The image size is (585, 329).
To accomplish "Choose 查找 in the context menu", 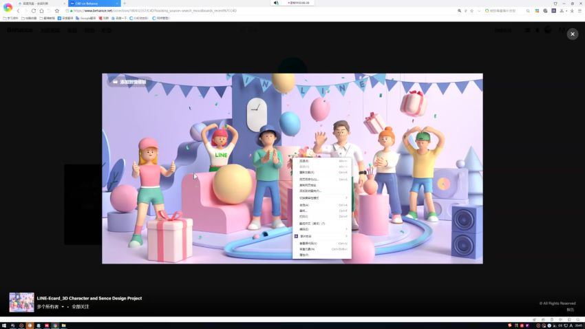I will pos(321,211).
